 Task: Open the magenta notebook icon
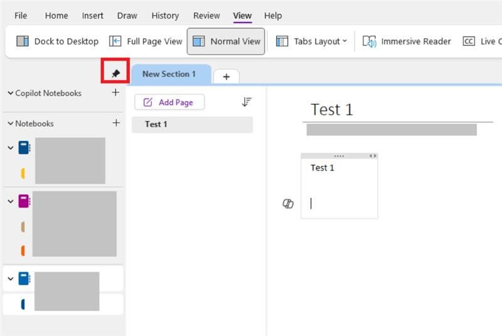(24, 201)
